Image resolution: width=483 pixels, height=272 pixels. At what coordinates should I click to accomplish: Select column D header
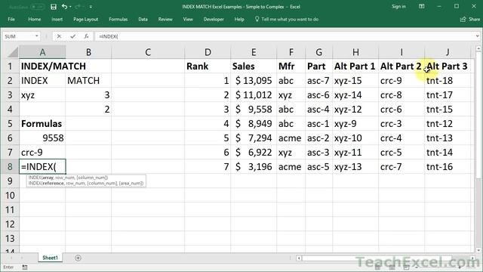coord(208,52)
